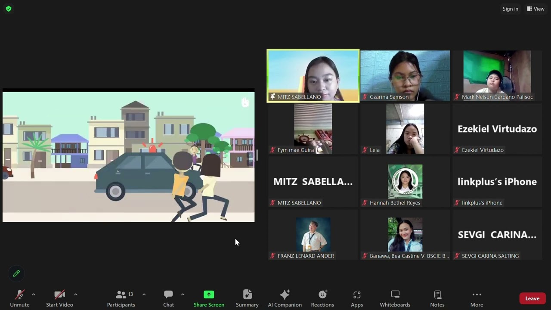Click muted mic icon beside Czarina Samson
551x310 pixels.
pos(365,97)
